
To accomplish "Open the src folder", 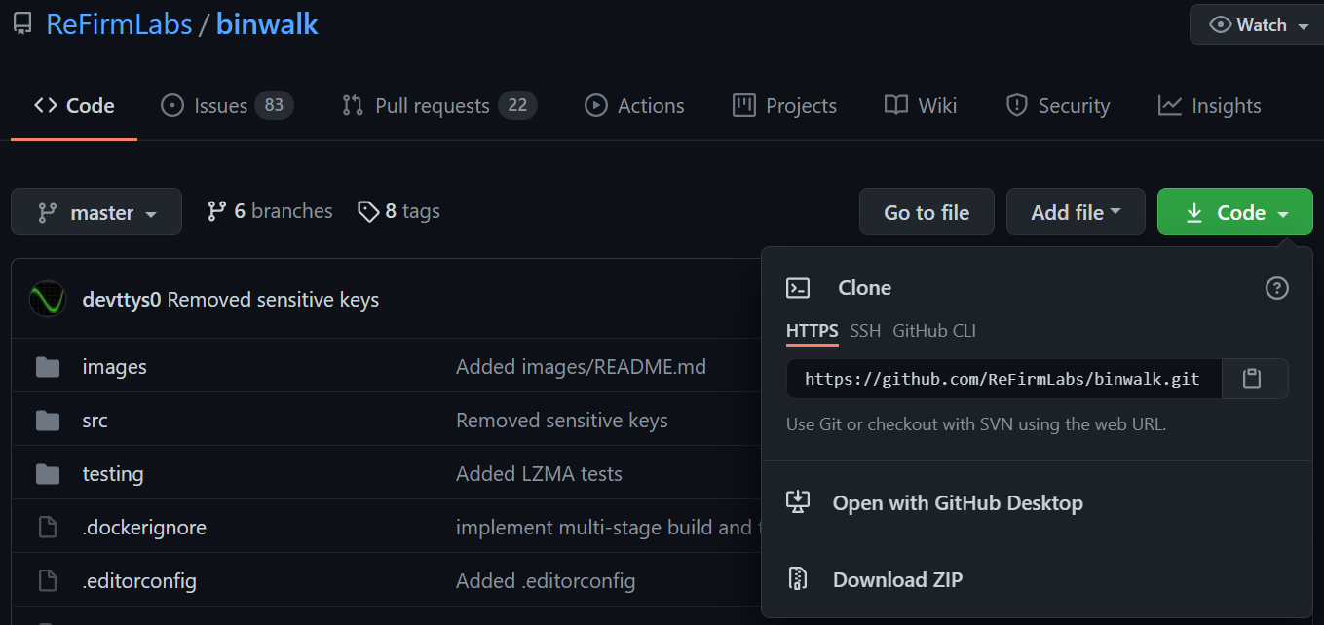I will 95,421.
